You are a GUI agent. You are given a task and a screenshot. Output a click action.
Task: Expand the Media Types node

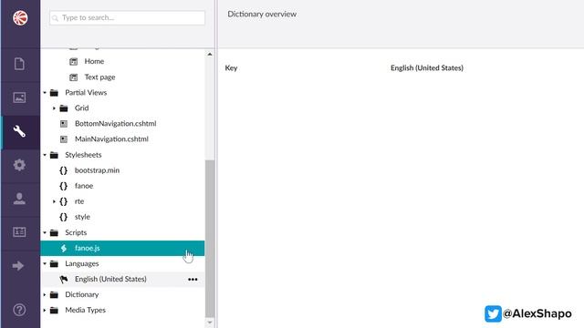45,310
